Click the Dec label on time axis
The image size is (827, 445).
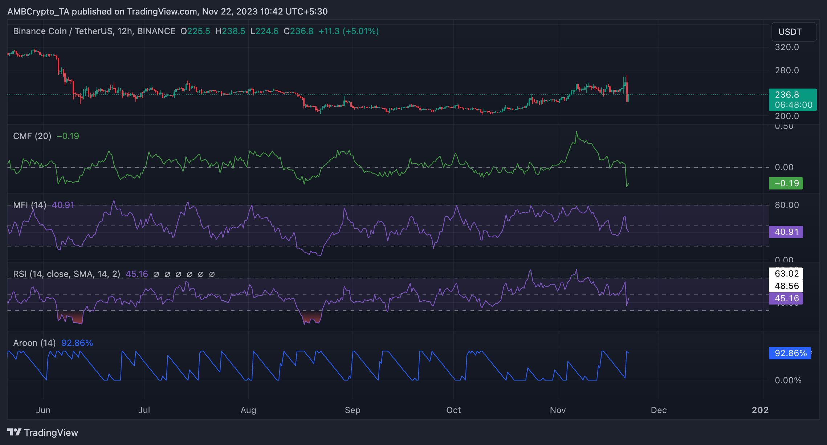(659, 410)
